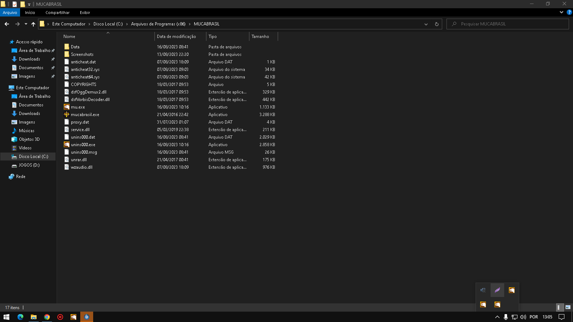Select service.dll file name

tap(80, 130)
